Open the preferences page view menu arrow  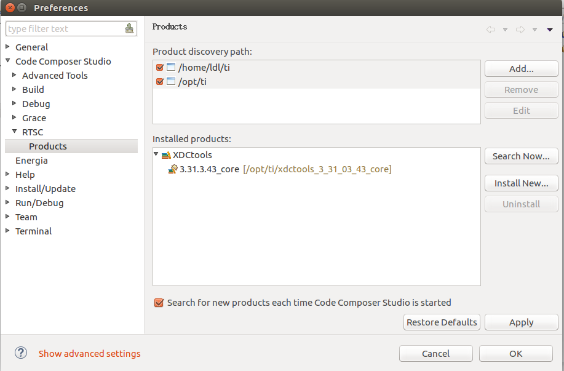tap(549, 30)
